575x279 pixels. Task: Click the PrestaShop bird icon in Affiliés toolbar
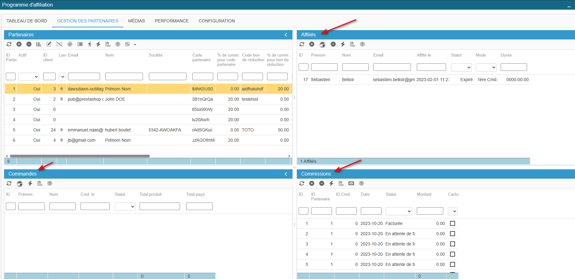click(x=323, y=44)
